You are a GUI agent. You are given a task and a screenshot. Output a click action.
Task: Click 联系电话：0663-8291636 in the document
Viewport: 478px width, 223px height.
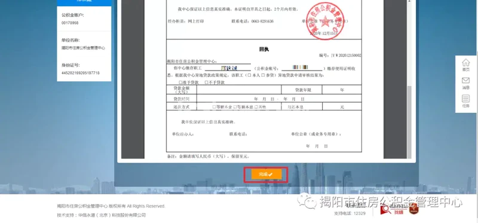(x=252, y=22)
